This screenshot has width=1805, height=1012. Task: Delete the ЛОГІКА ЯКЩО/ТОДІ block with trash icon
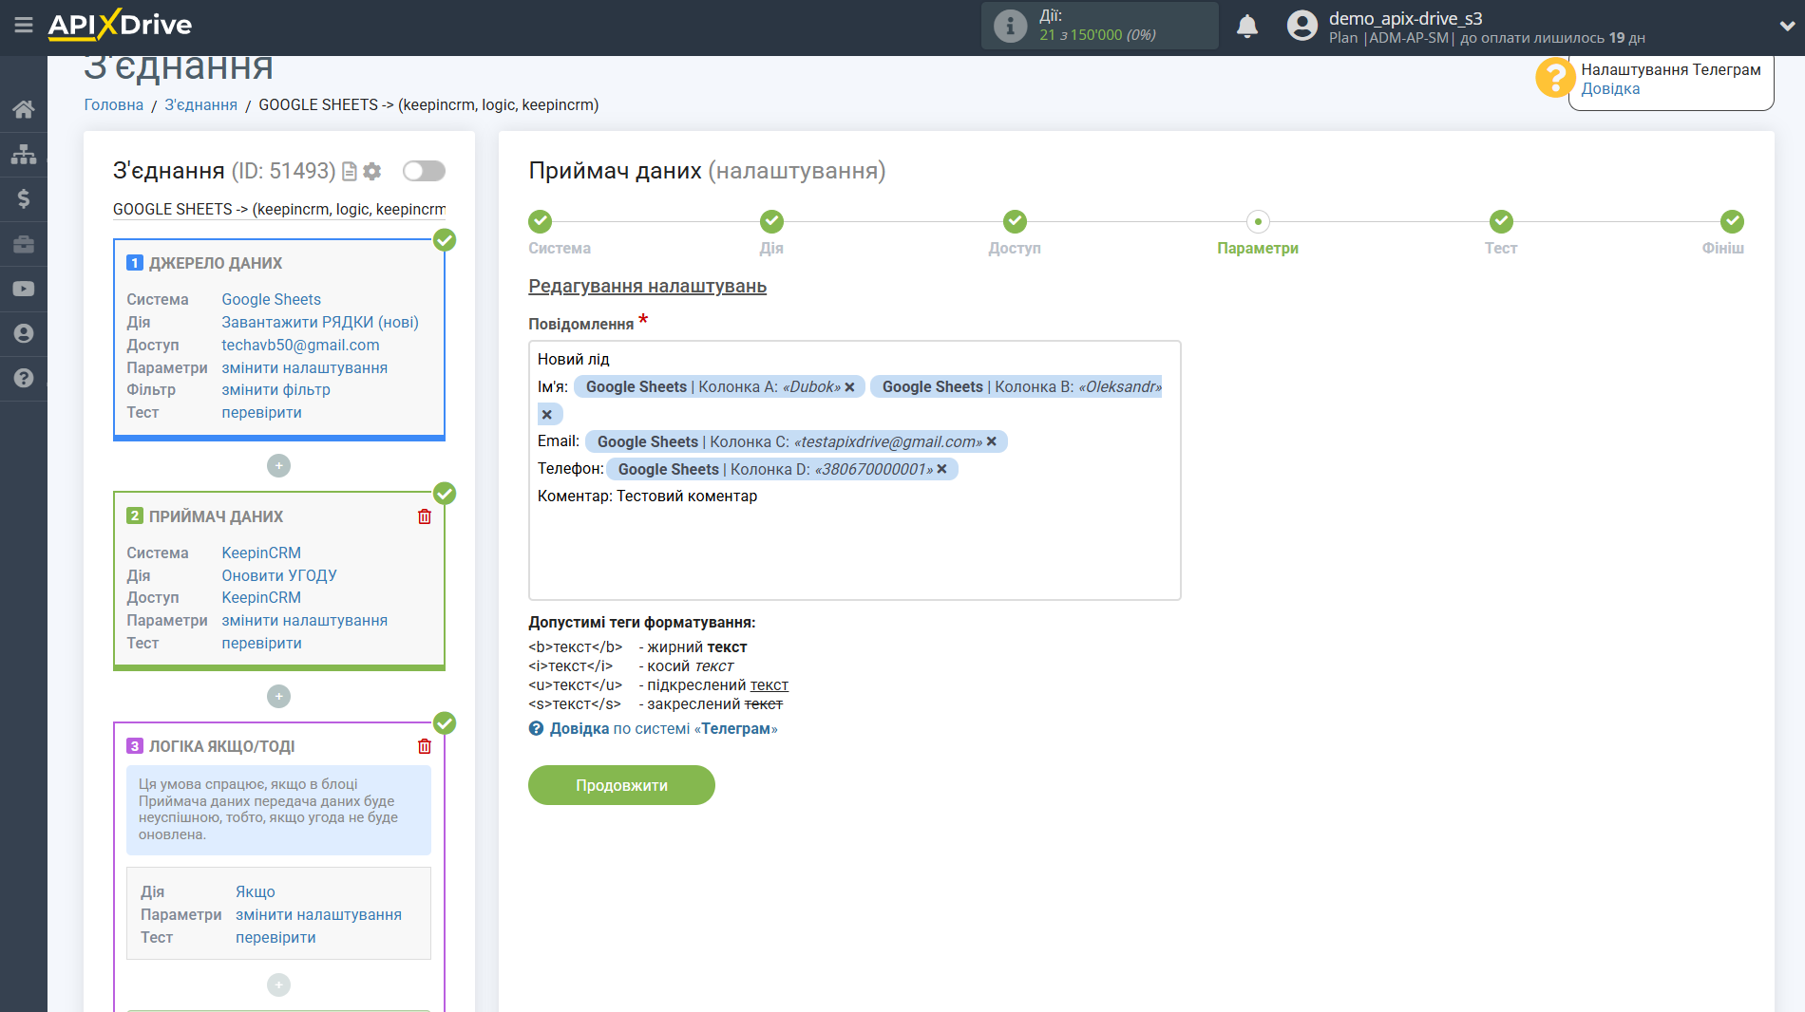point(425,746)
